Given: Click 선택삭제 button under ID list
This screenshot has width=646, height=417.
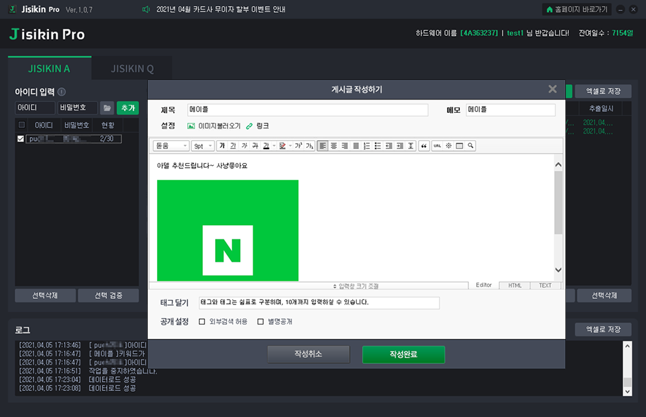Looking at the screenshot, I should 45,296.
